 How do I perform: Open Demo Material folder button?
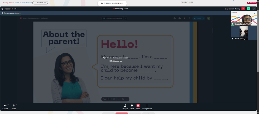(x=112, y=3)
